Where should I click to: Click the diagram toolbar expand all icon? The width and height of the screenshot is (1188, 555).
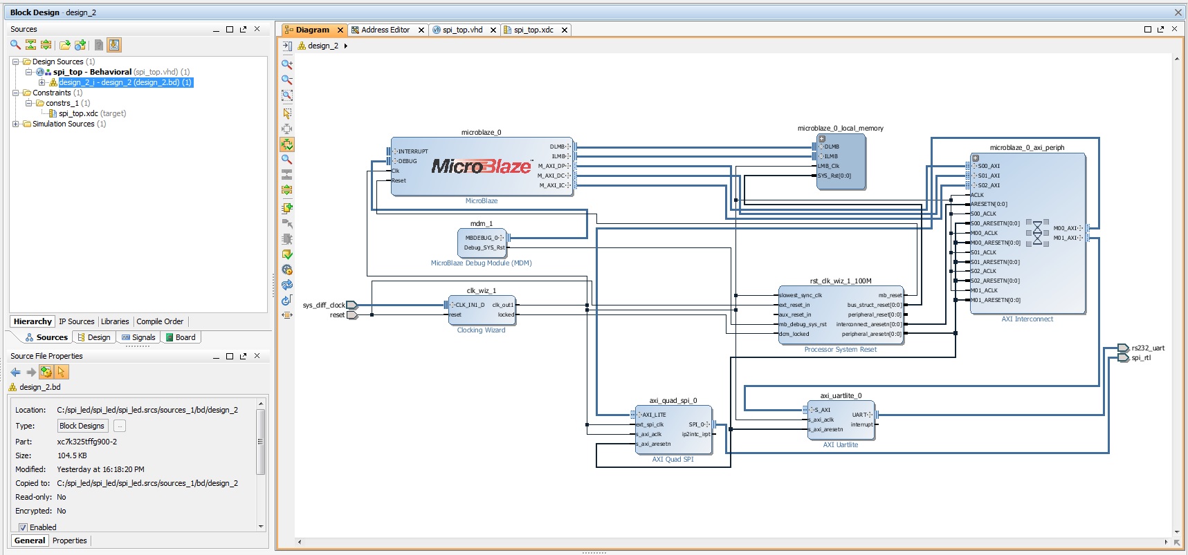287,190
